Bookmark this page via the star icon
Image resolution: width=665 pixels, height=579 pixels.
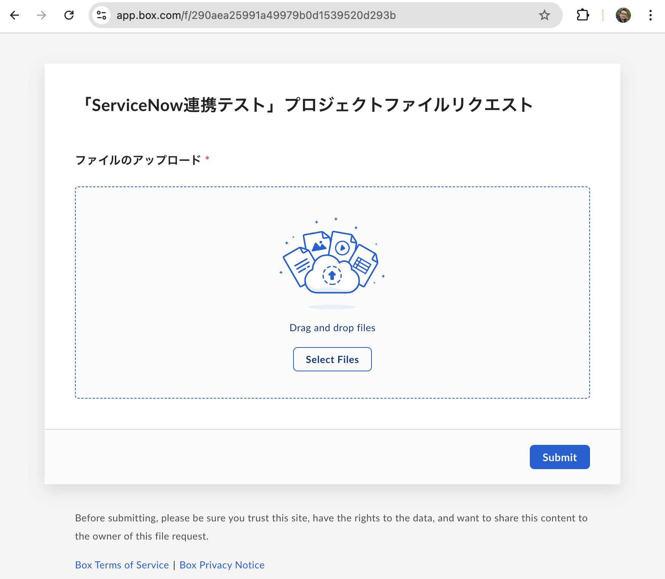click(x=544, y=15)
